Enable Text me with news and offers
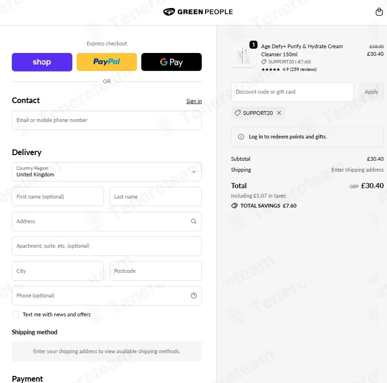 coord(16,314)
